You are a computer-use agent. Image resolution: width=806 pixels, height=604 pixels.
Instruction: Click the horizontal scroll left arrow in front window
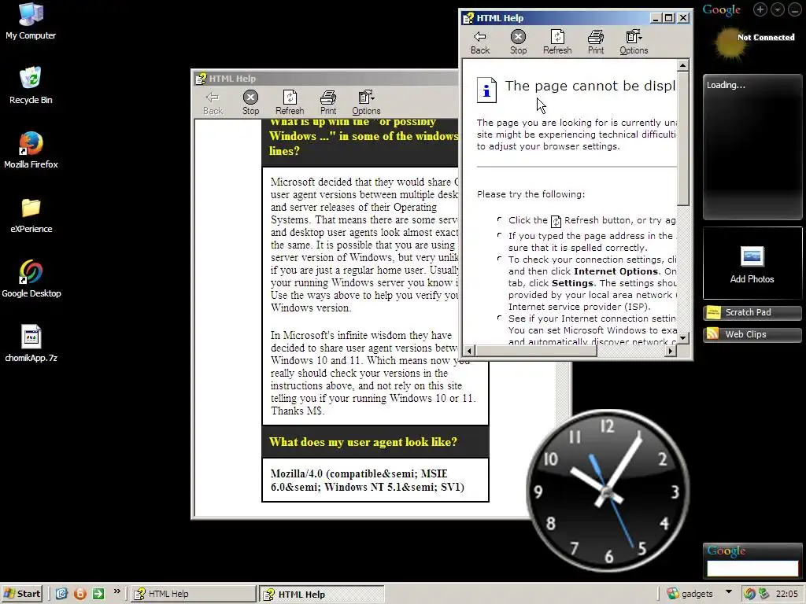(469, 351)
